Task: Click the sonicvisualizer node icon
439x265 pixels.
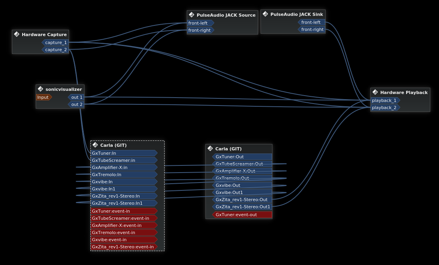Action: pos(40,89)
